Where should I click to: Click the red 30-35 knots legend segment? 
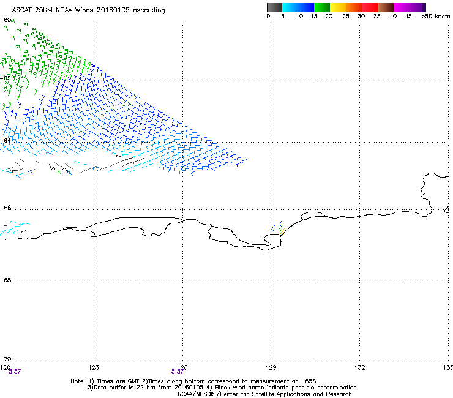[370, 7]
